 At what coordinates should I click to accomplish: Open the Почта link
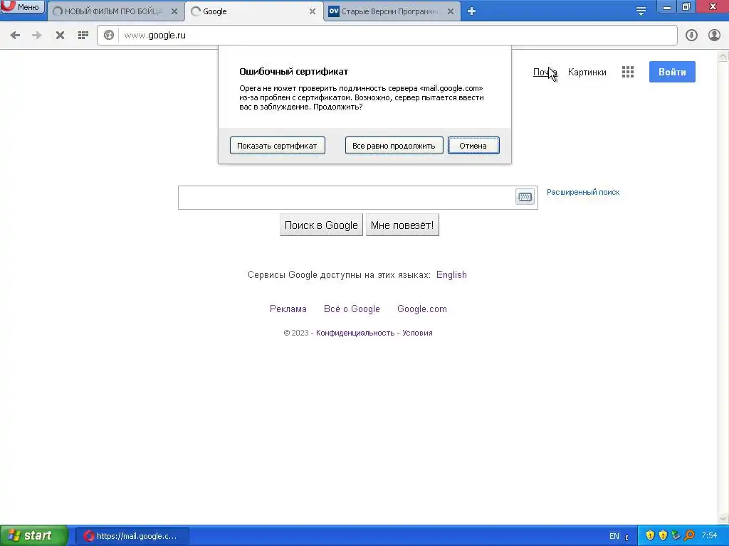545,73
